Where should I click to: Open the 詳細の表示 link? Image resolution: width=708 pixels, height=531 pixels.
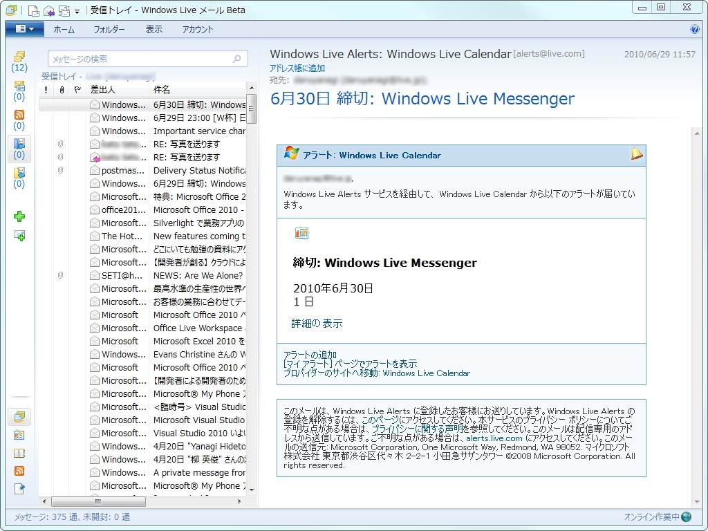click(x=317, y=324)
